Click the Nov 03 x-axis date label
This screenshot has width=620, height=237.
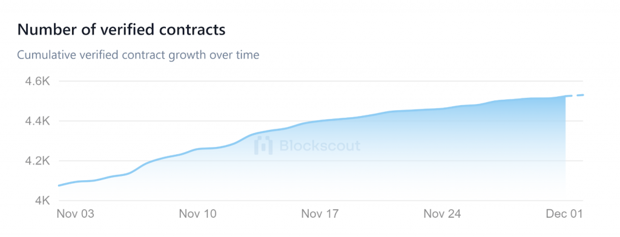(x=76, y=214)
